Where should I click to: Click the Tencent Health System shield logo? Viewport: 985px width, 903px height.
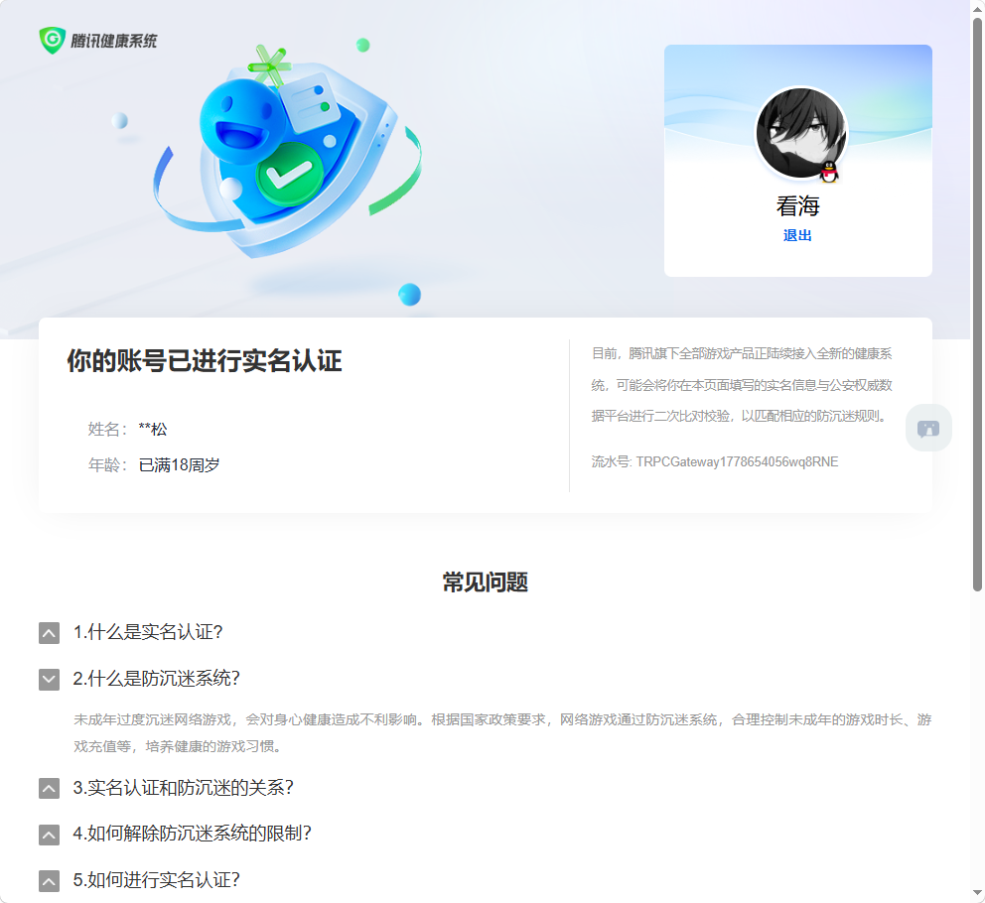pos(53,41)
